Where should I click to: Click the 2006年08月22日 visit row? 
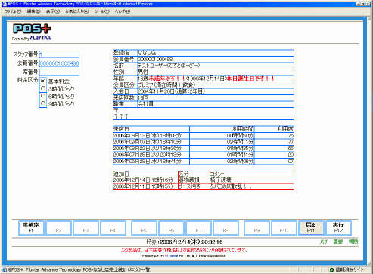[204, 148]
